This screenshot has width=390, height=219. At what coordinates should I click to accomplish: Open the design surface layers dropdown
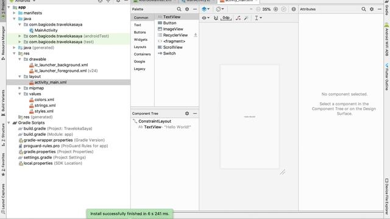[205, 9]
